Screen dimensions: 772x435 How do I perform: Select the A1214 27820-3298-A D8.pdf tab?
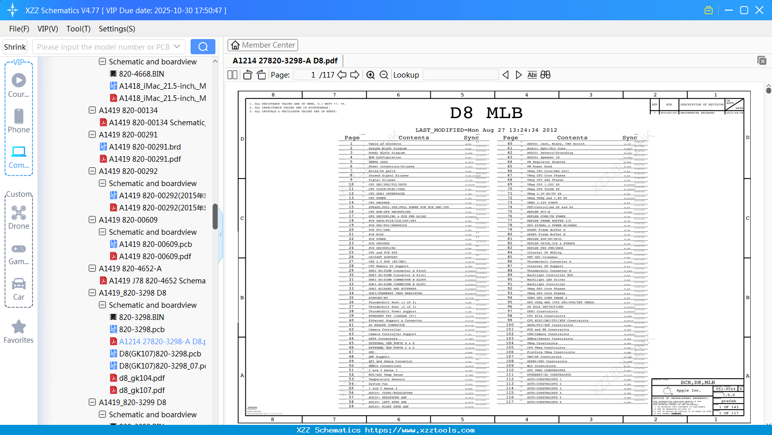[x=285, y=61]
